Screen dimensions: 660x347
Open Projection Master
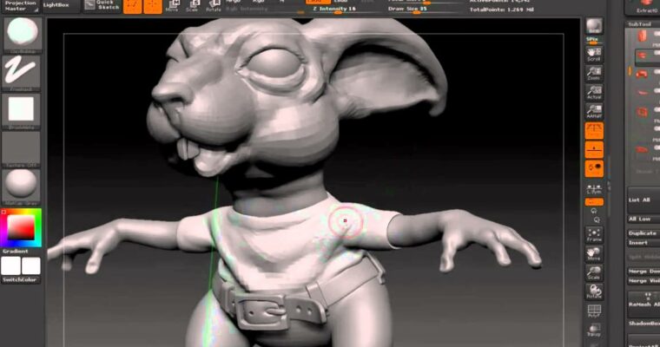coord(21,6)
